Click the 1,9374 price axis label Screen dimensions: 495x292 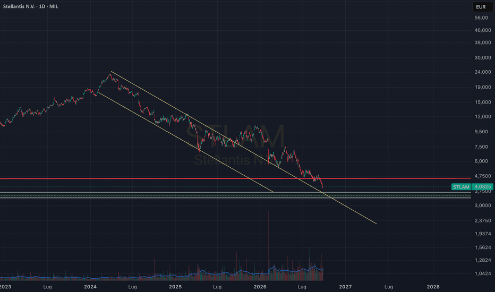tap(483, 234)
